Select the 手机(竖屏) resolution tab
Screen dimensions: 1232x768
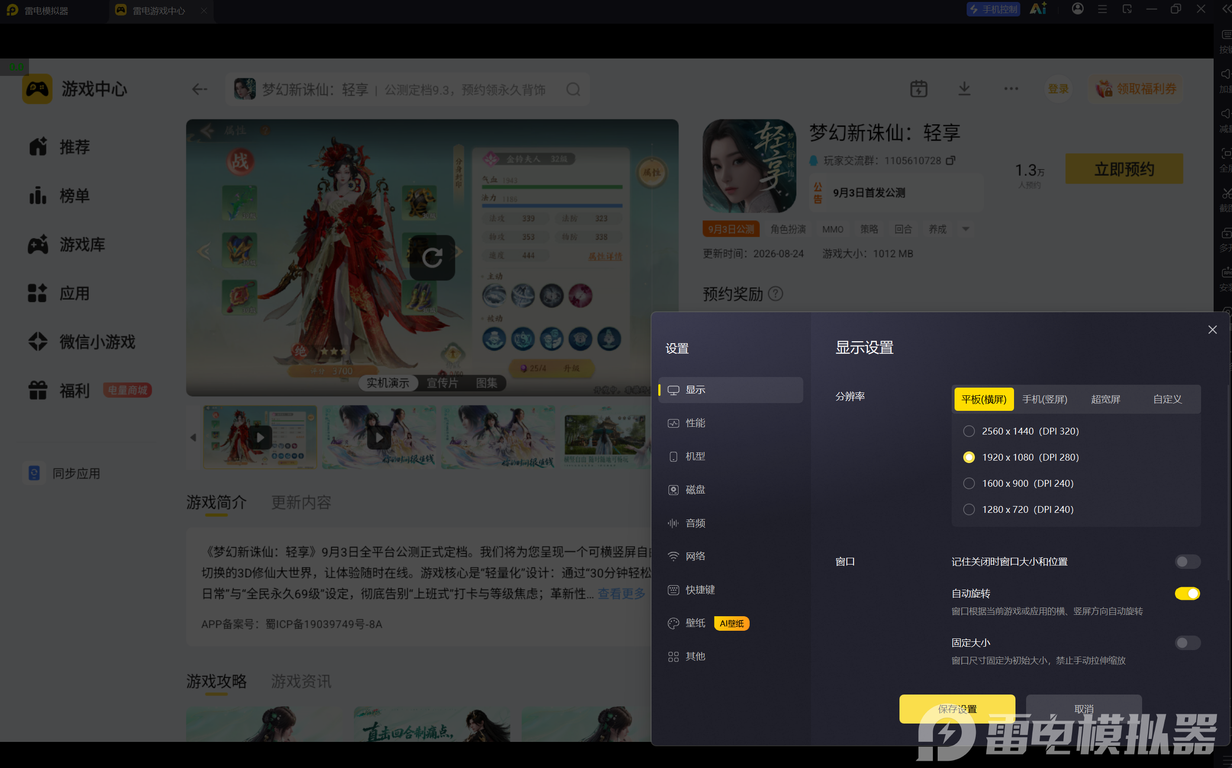pos(1044,399)
